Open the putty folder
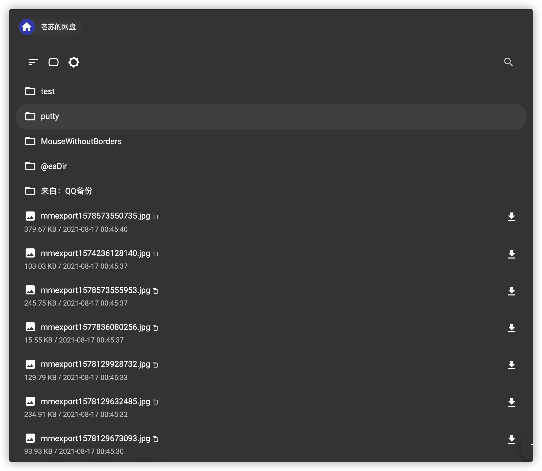 50,116
